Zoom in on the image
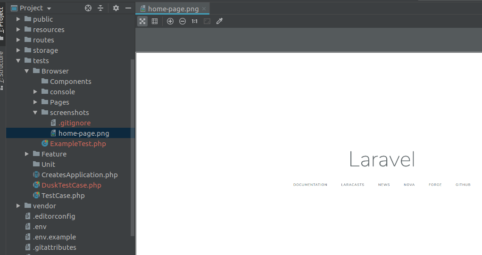482x255 pixels. click(x=170, y=21)
